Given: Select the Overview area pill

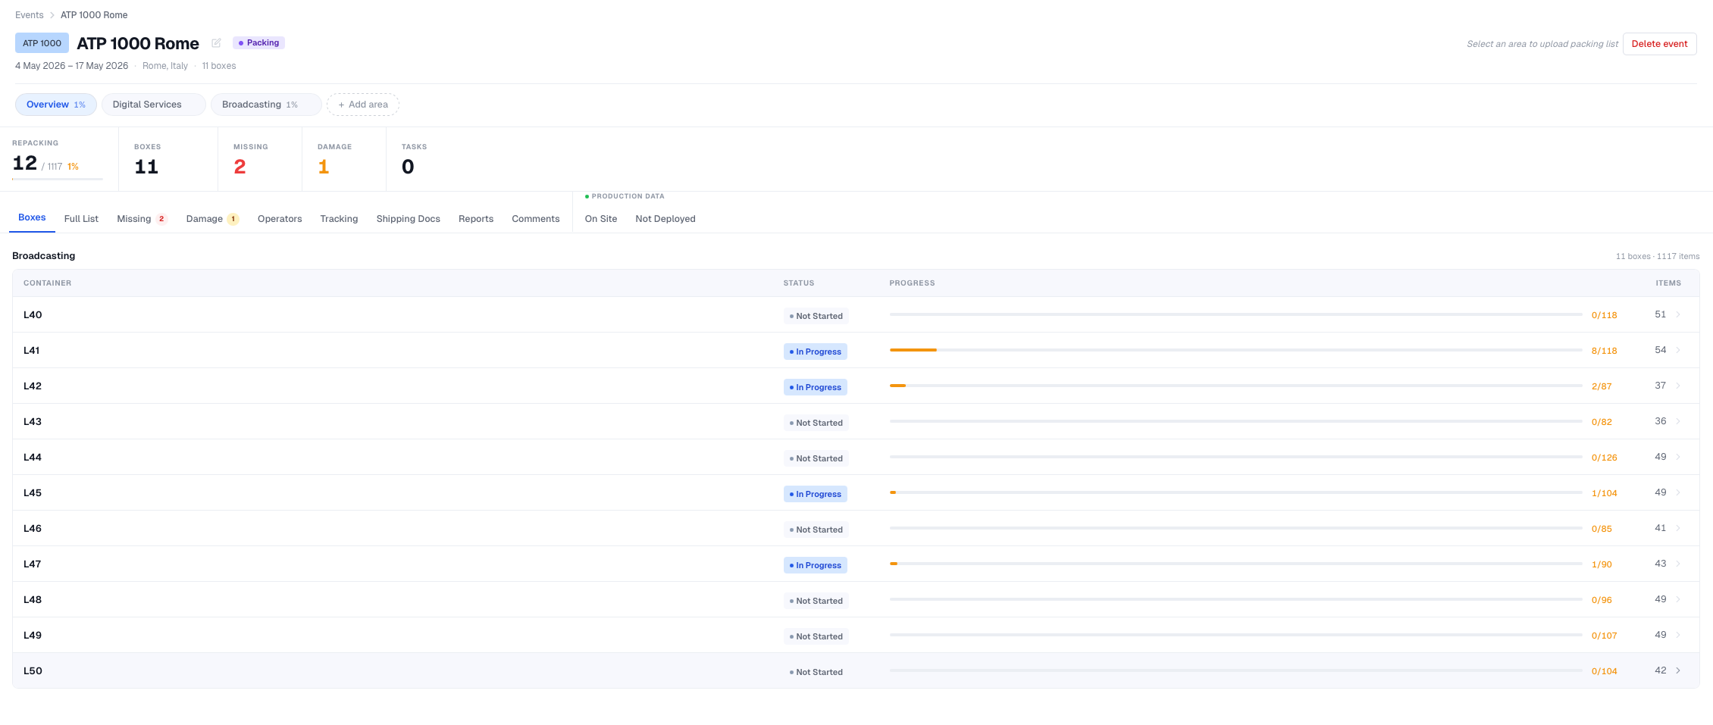Looking at the screenshot, I should coord(56,105).
